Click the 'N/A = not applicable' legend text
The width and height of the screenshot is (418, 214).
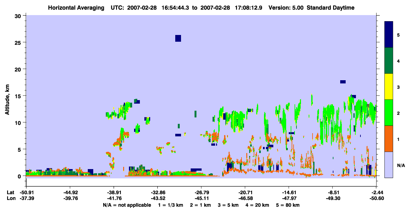click(x=127, y=205)
